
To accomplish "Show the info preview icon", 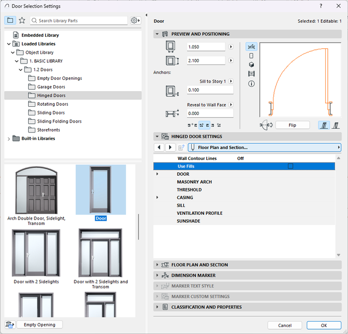I will coord(251,83).
